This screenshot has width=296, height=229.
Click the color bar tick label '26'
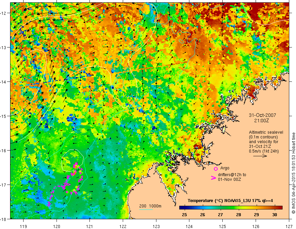point(202,215)
